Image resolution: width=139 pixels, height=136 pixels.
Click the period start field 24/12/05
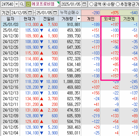(x=19, y=13)
